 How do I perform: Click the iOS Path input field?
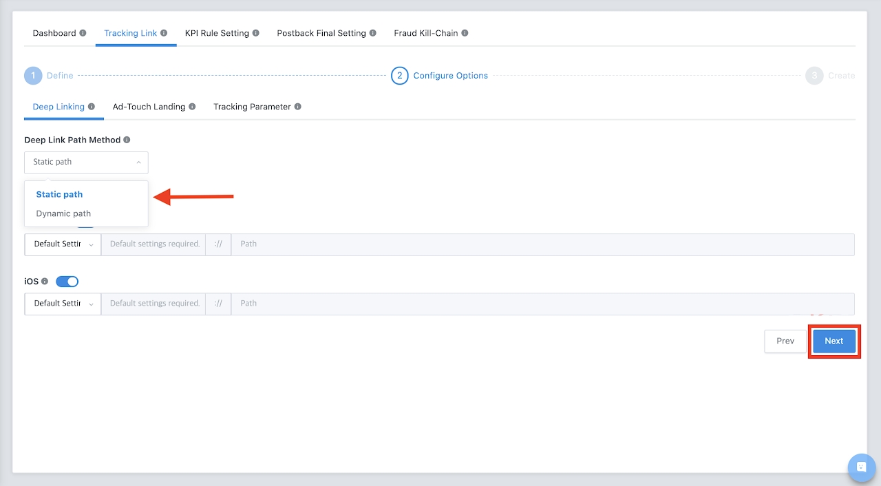click(x=542, y=304)
